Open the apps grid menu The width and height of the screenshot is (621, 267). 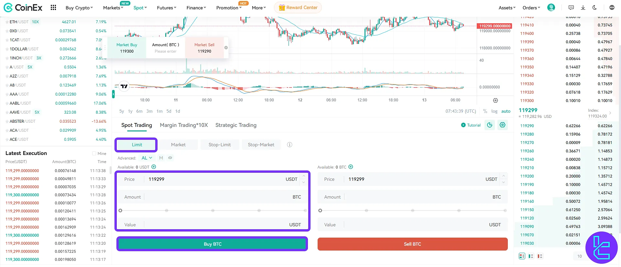(x=53, y=7)
